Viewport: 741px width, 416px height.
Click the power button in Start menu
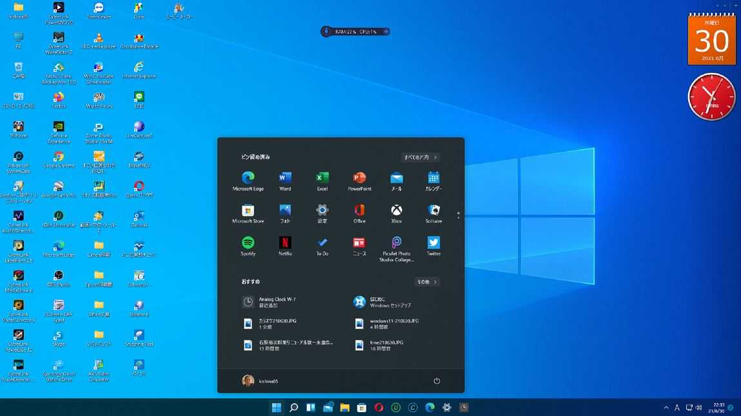click(437, 381)
